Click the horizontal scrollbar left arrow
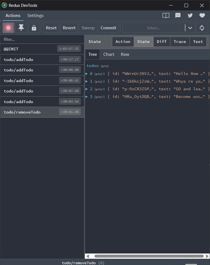The image size is (210, 265). [x=88, y=256]
